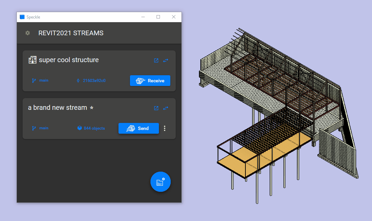Screen dimensions: 372x221
Task: Click the 'super cool structure' title
Action: coord(69,60)
